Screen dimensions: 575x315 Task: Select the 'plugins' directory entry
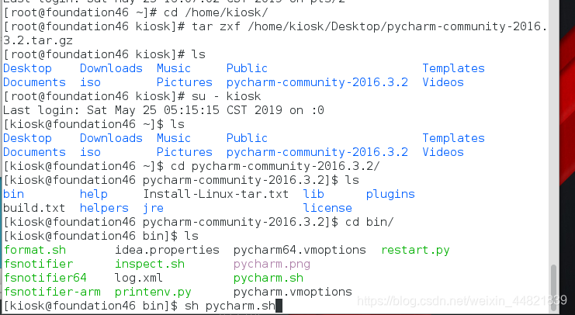(390, 194)
